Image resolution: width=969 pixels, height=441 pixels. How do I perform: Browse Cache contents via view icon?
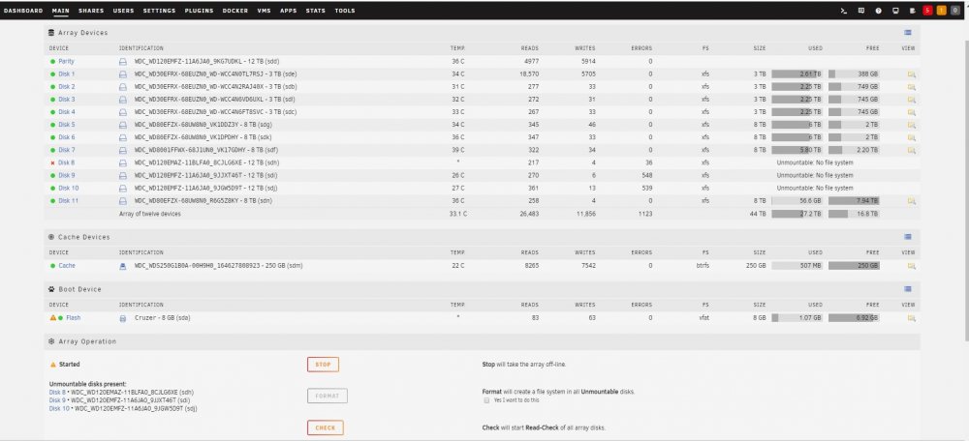tap(911, 266)
